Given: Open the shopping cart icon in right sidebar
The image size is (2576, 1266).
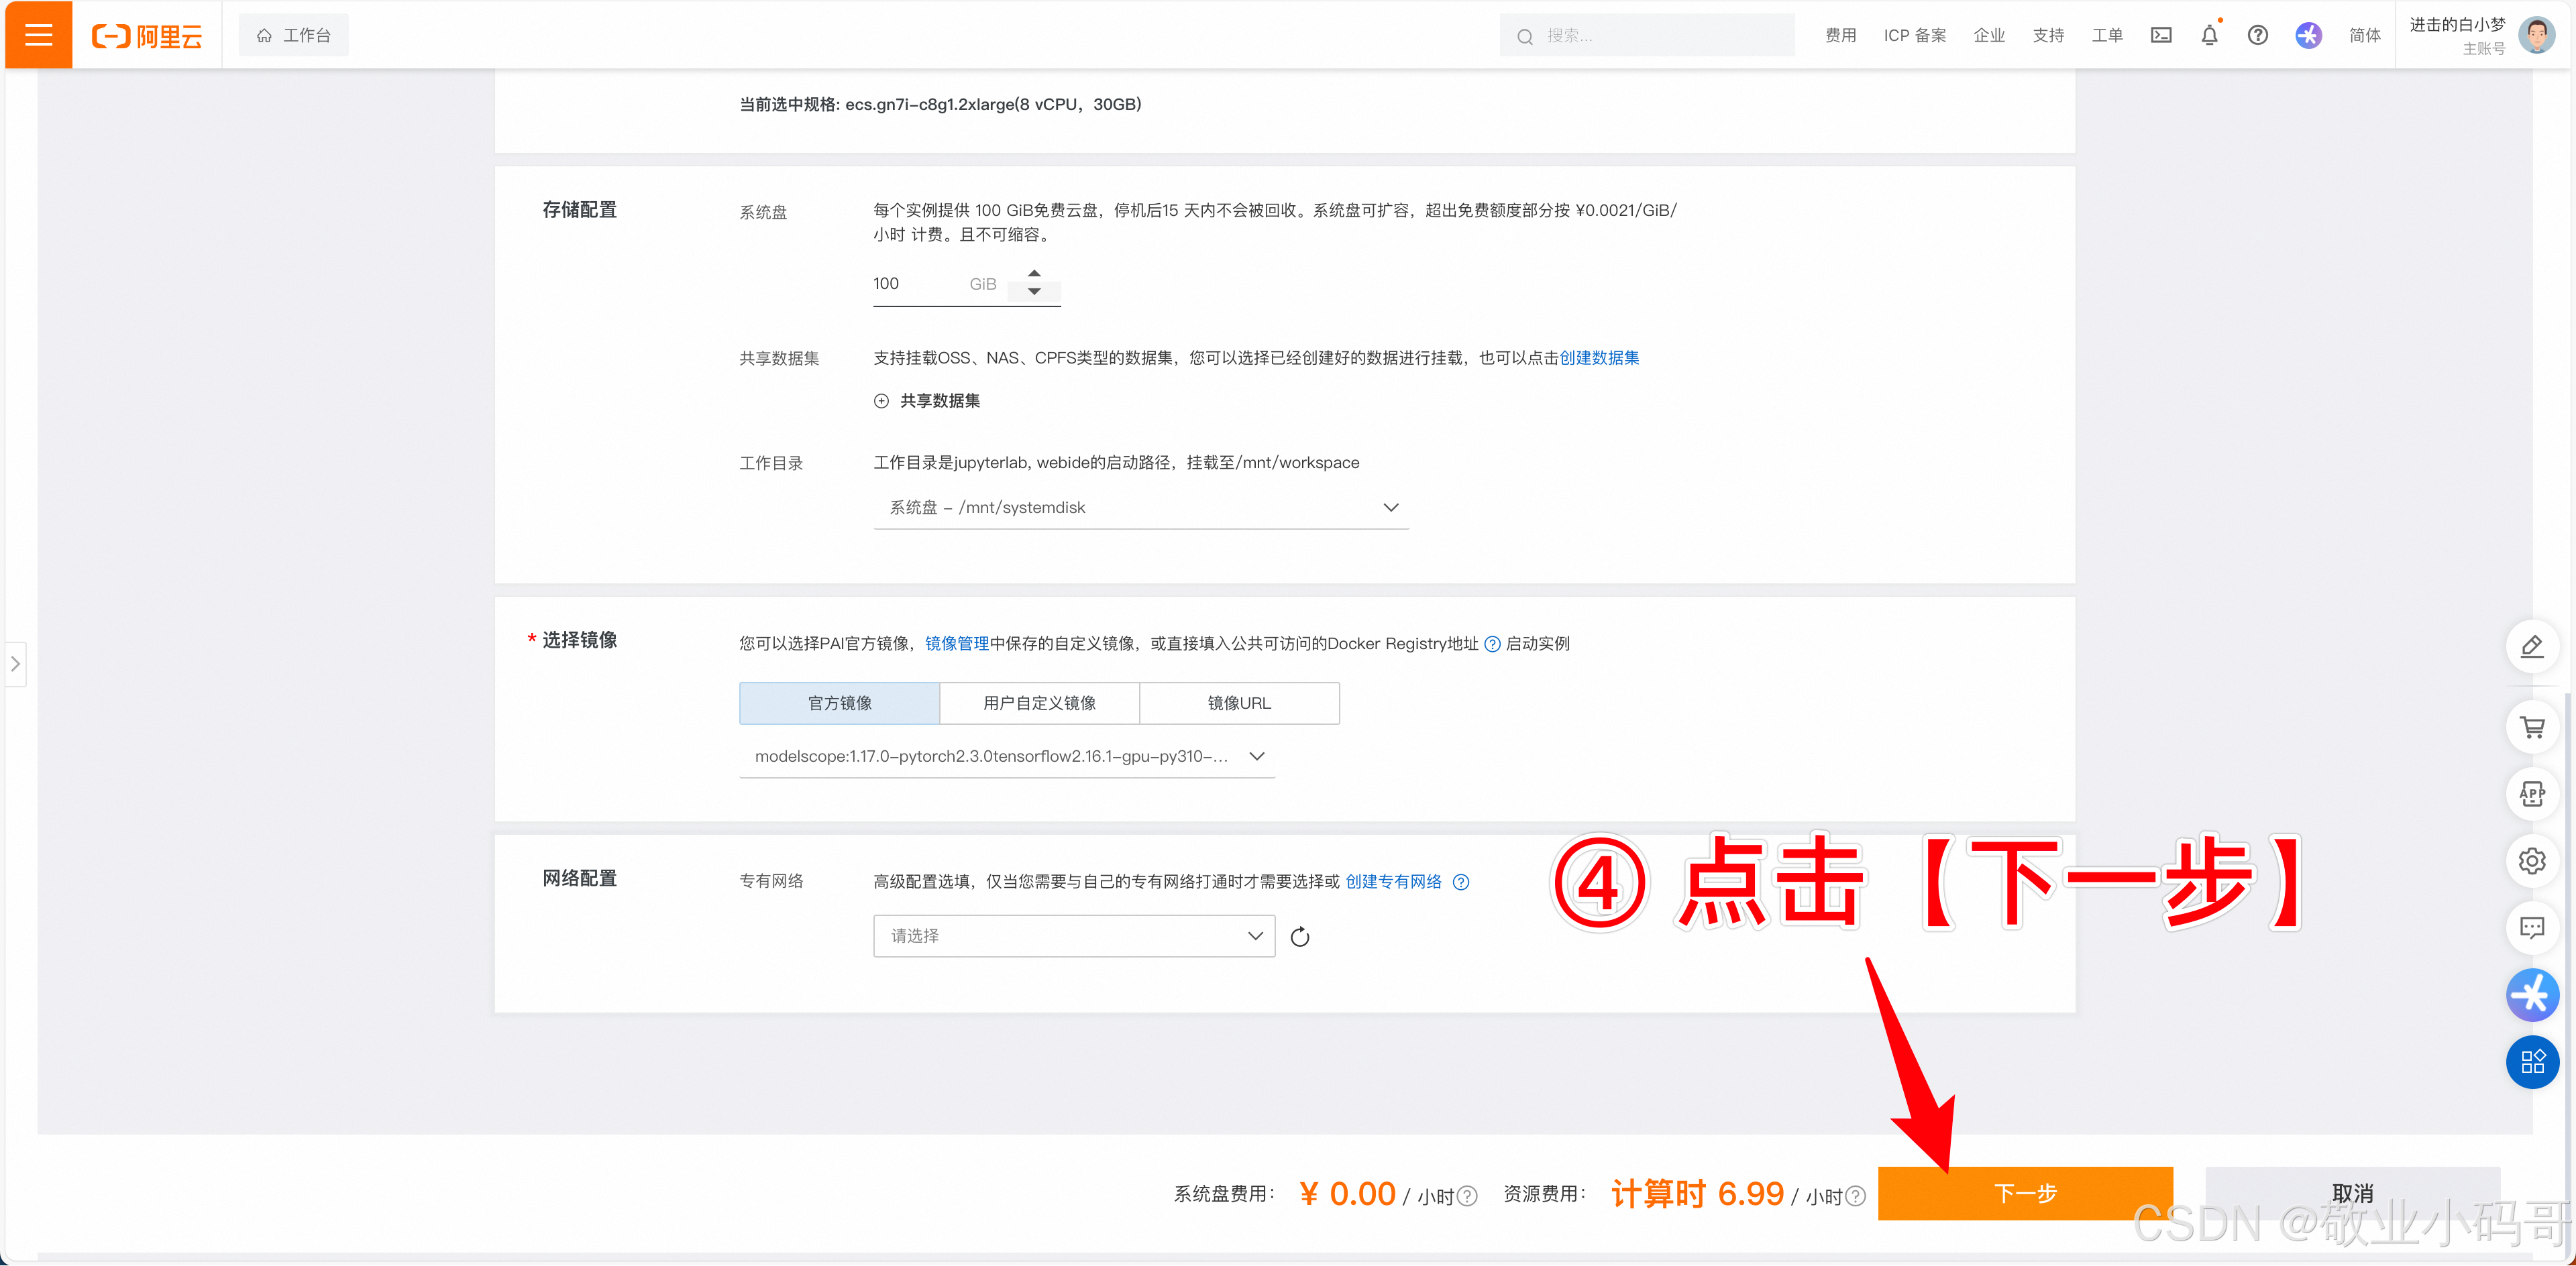Looking at the screenshot, I should (x=2533, y=726).
